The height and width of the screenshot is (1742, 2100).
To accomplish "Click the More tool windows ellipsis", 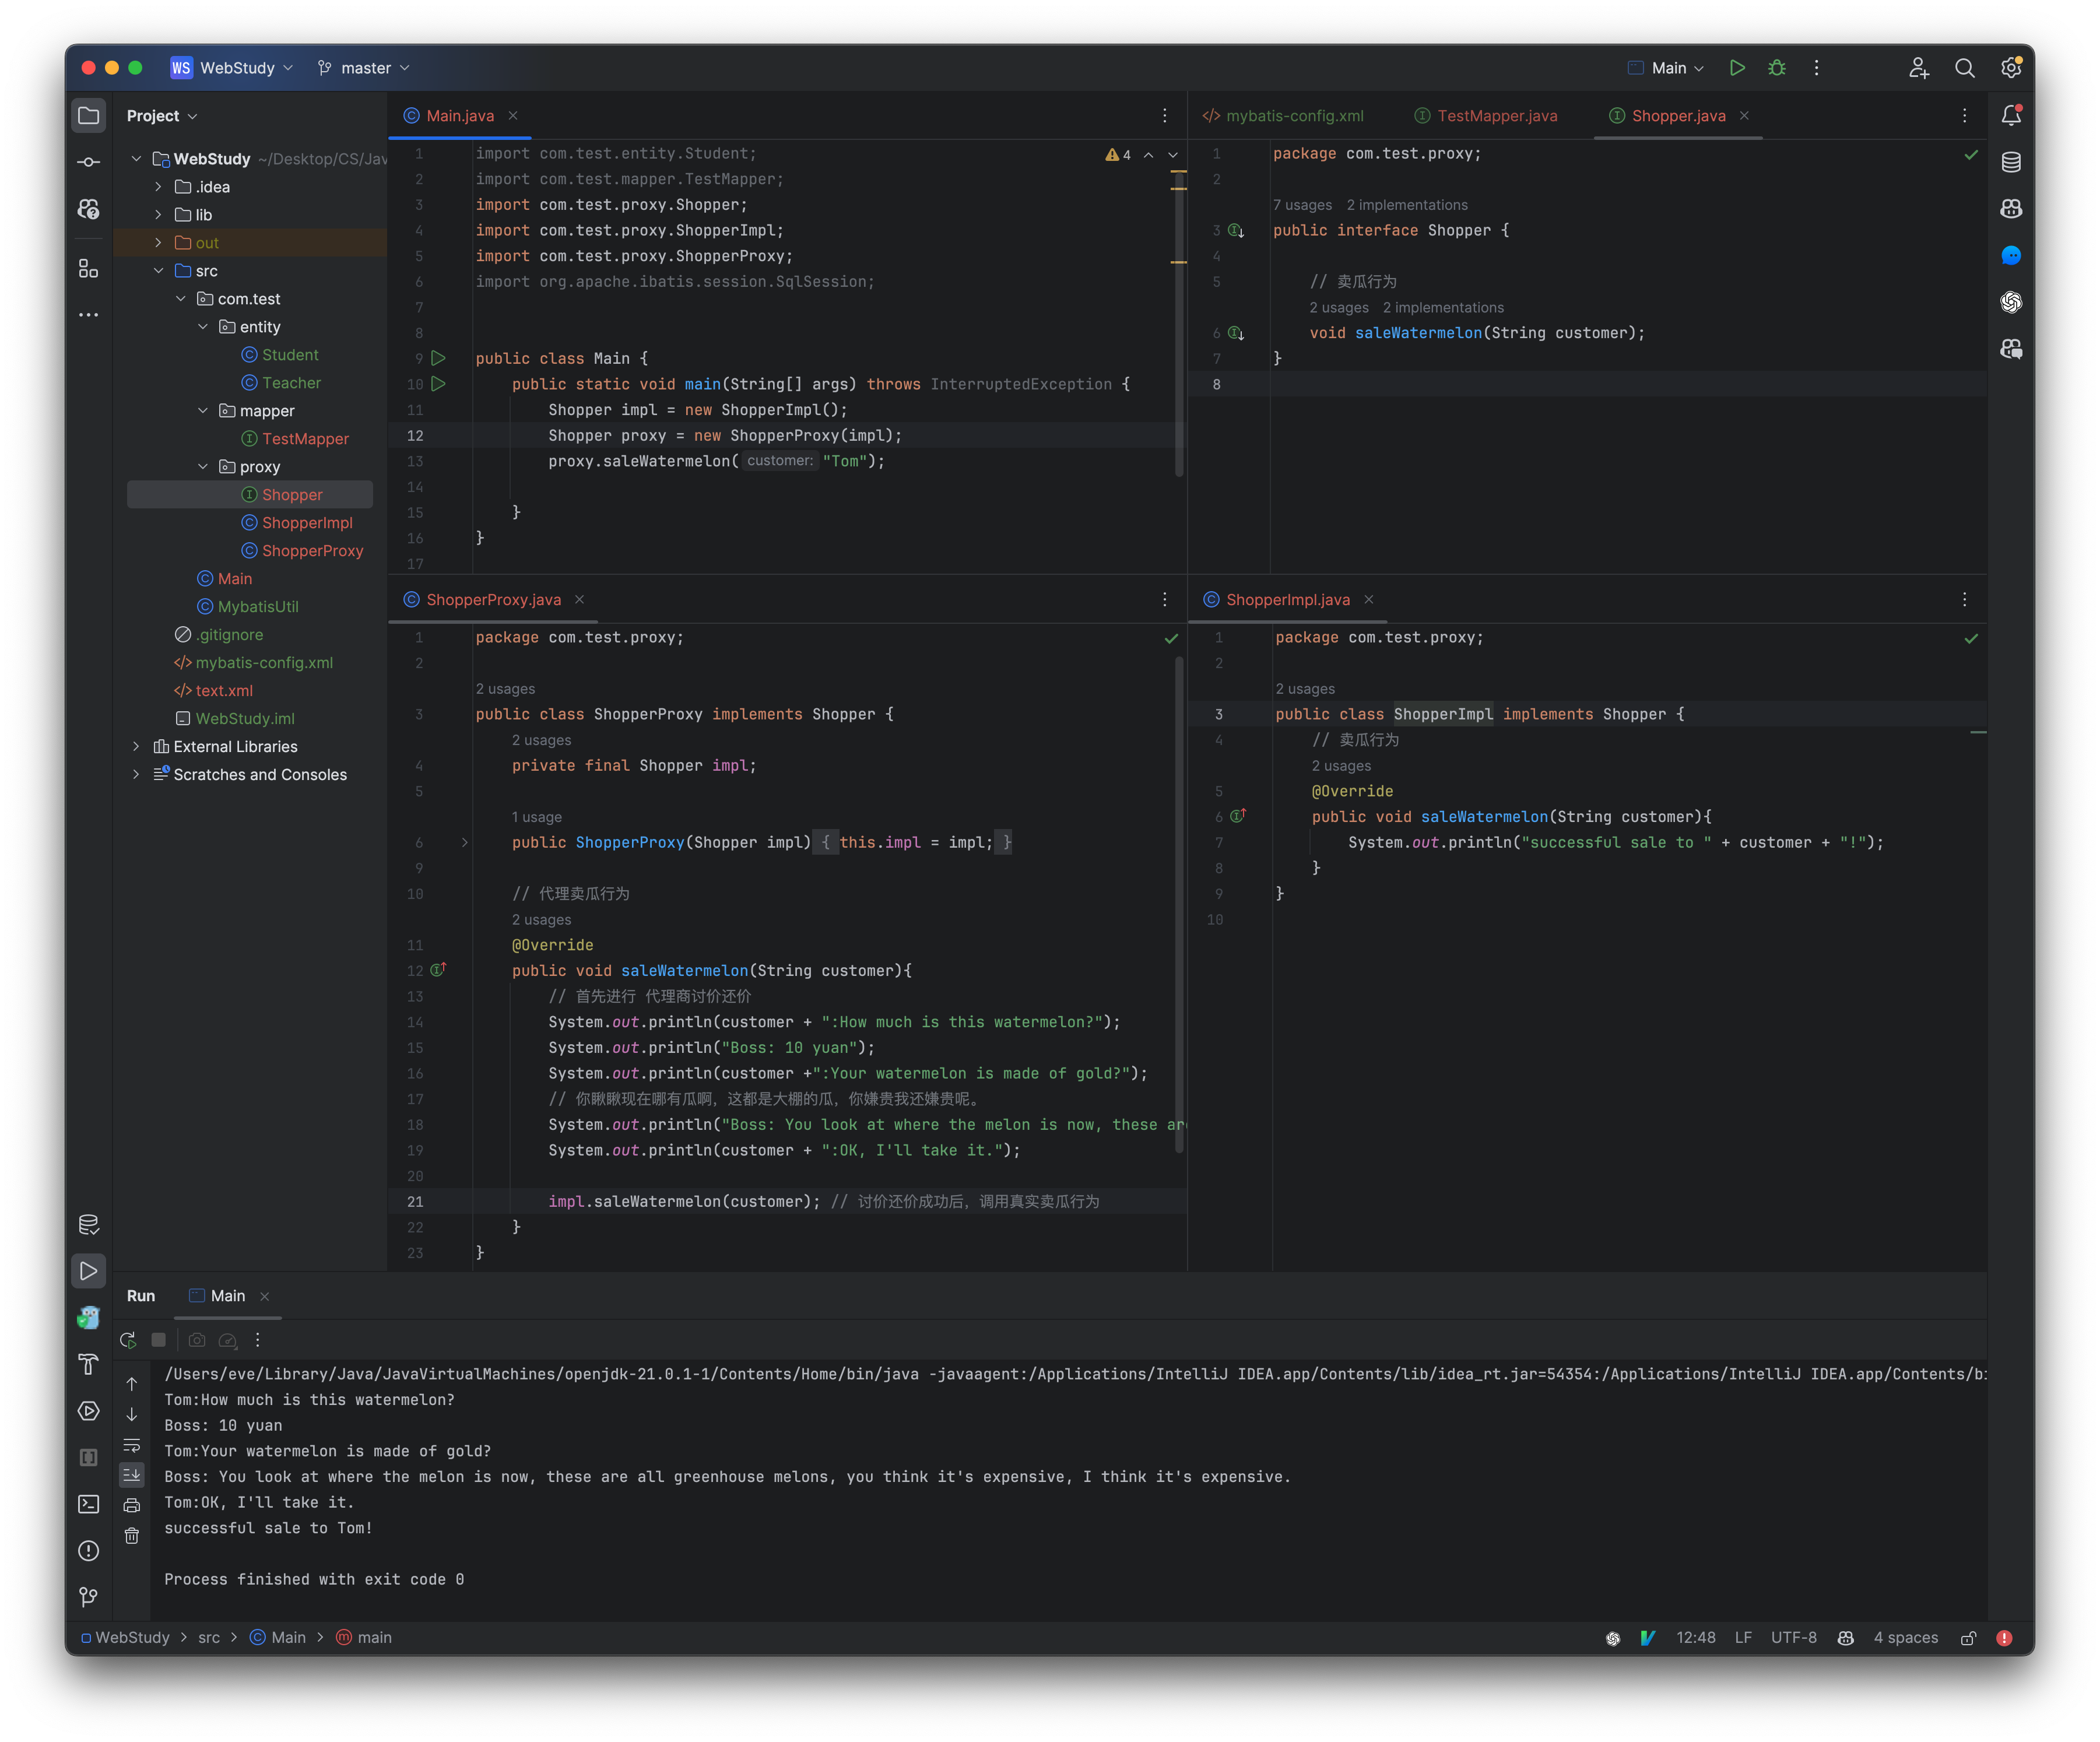I will [x=89, y=315].
